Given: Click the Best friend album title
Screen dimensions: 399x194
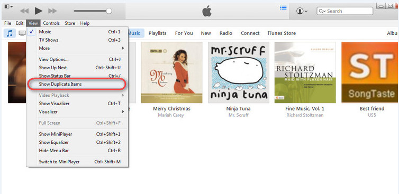Looking at the screenshot, I should [372, 108].
